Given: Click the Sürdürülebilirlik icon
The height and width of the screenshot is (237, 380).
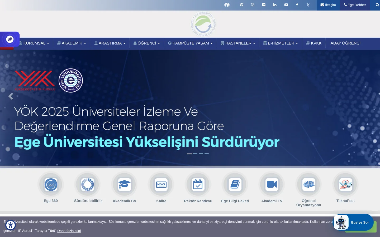Looking at the screenshot, I should coord(88,185).
